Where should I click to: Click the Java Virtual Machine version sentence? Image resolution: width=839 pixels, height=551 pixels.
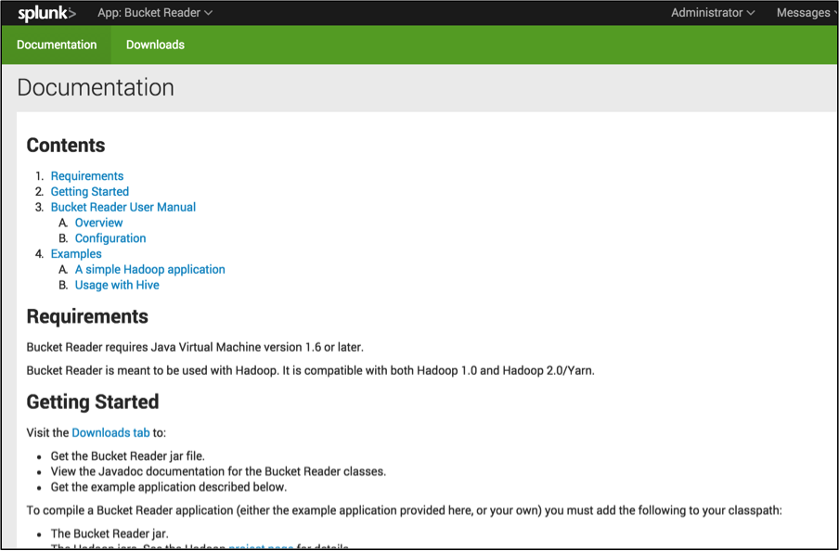(195, 347)
